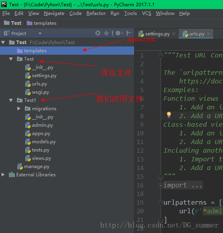Expand External Libraries node
The height and width of the screenshot is (233, 223).
[3, 175]
